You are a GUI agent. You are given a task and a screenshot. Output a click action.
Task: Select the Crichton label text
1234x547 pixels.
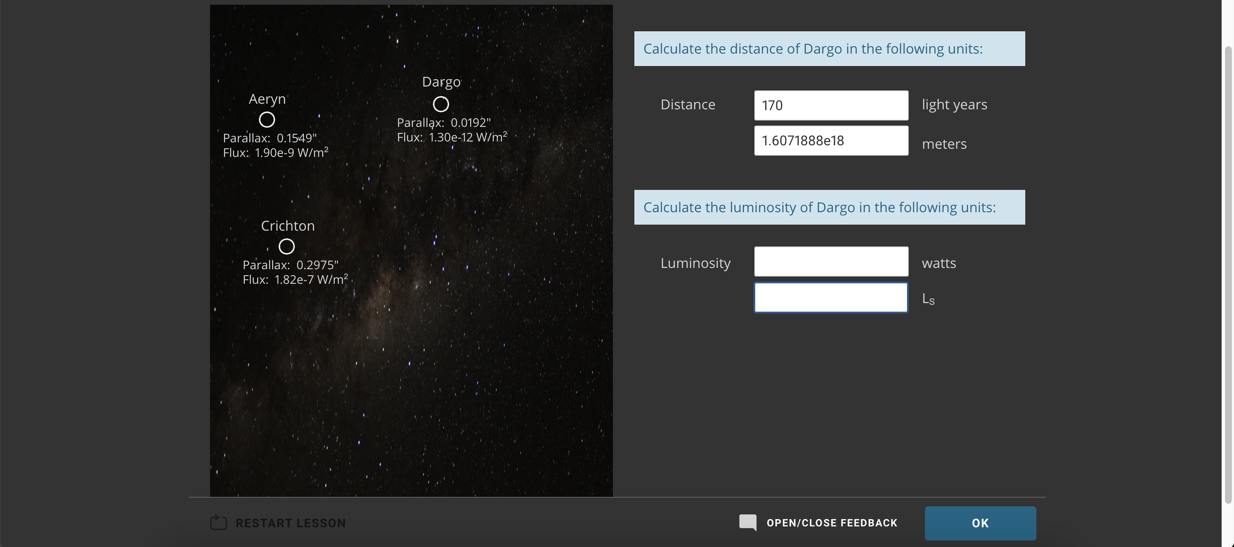point(288,225)
